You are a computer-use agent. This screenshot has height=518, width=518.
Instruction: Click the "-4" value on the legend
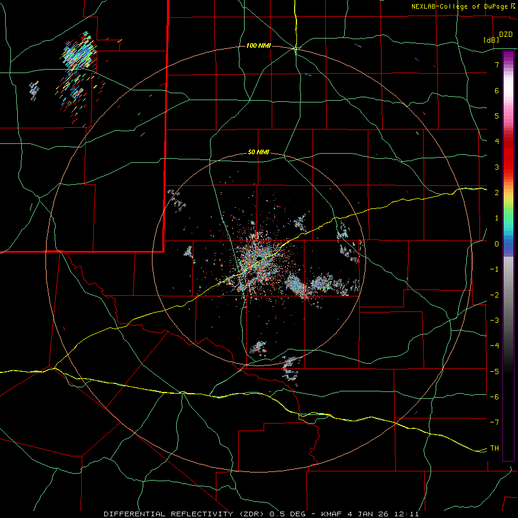[x=494, y=346]
